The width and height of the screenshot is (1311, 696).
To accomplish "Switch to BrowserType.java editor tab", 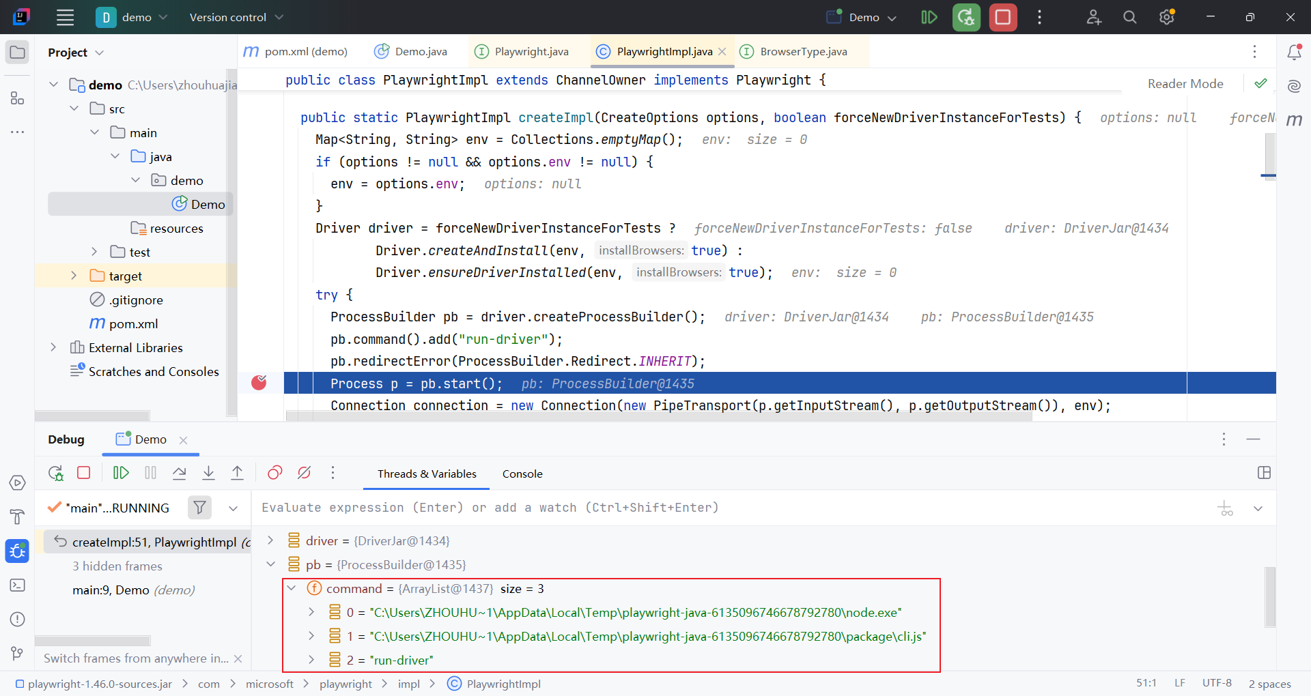I will tap(794, 51).
